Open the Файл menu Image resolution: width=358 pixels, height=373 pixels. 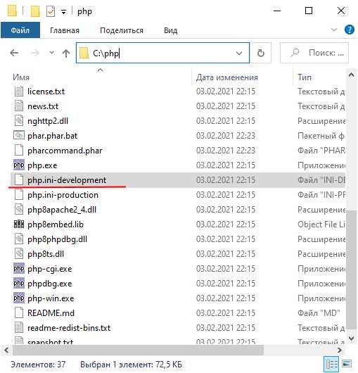(20, 30)
